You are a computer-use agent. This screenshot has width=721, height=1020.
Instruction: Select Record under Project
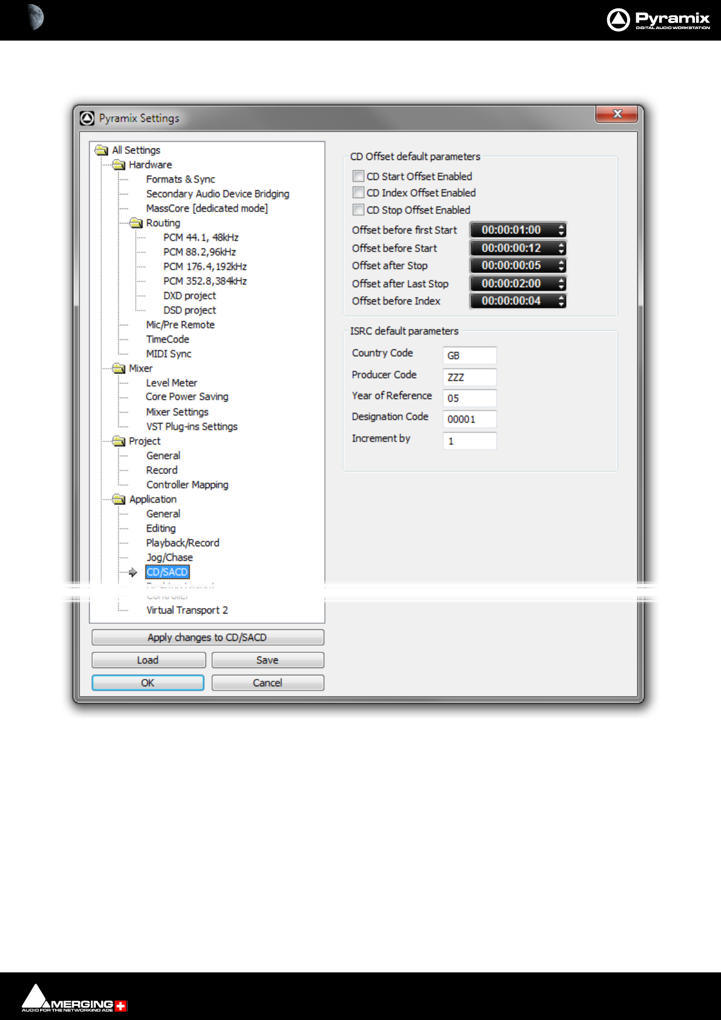(162, 470)
